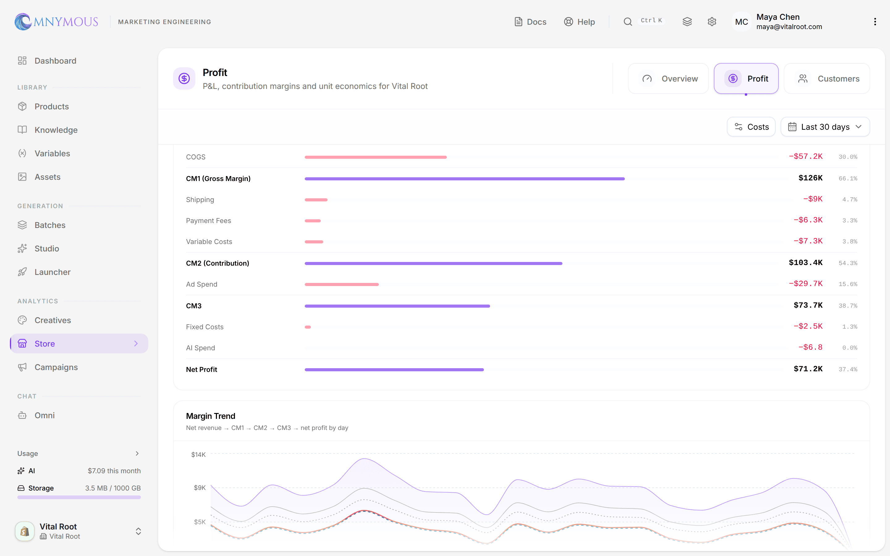Click the CM2 (Contribution) row label
This screenshot has width=890, height=556.
coord(217,263)
